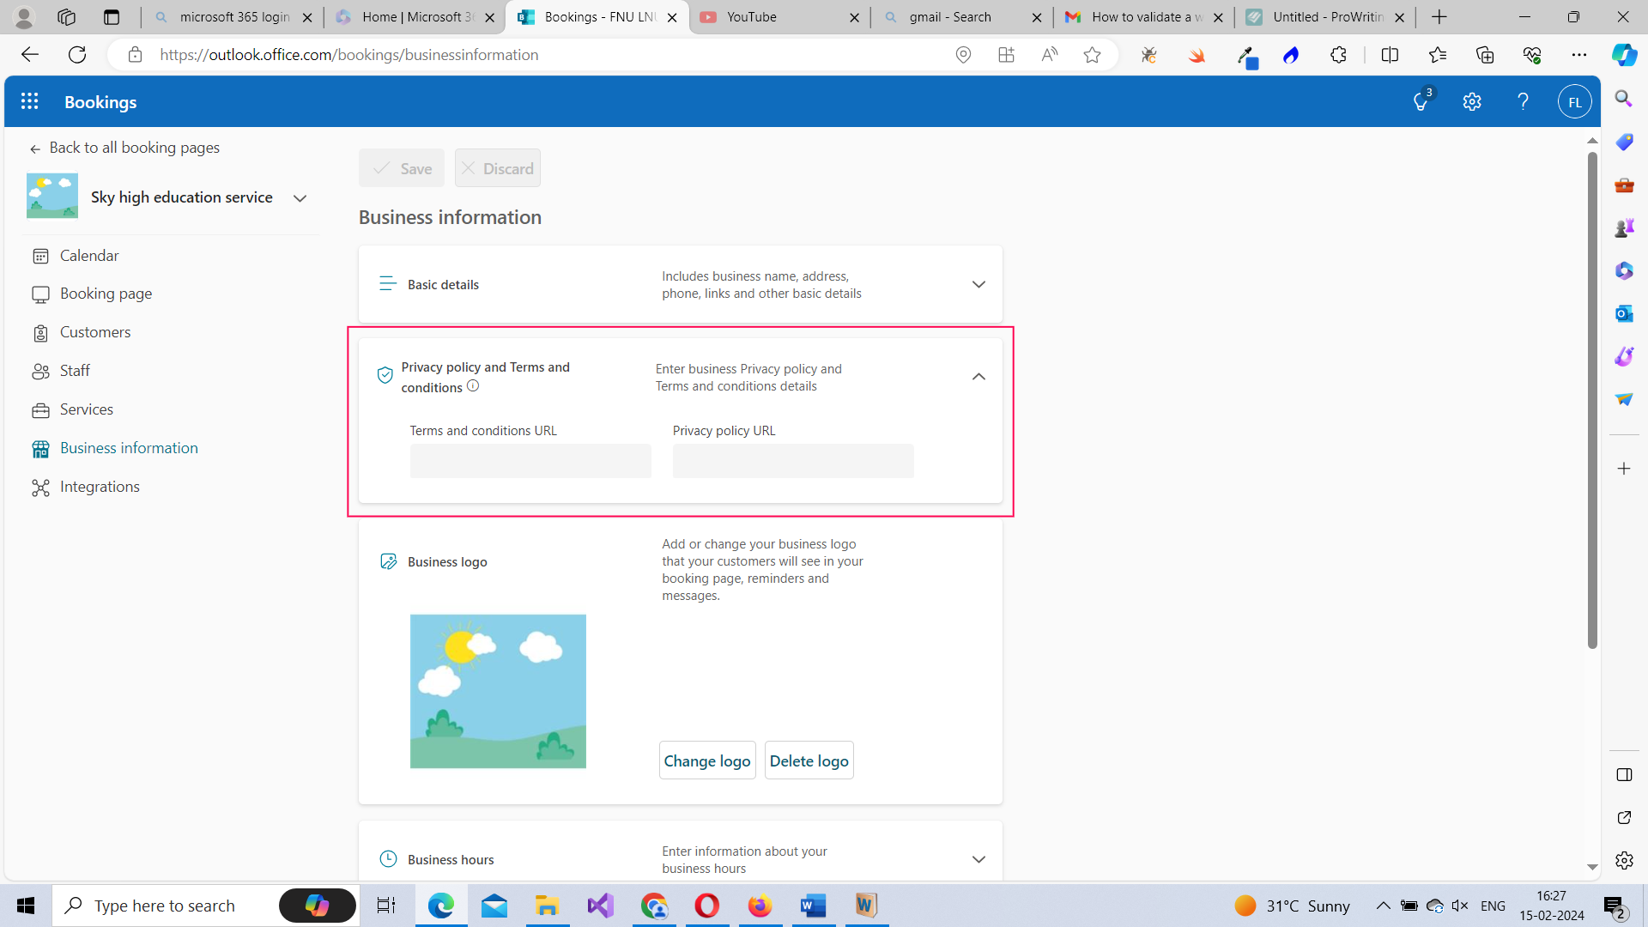Open the Bookings app launcher grid
The height and width of the screenshot is (927, 1648).
point(29,100)
